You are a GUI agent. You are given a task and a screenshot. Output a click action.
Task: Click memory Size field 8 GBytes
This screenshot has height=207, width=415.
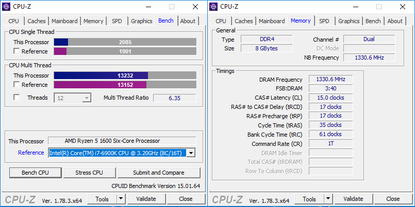click(267, 48)
